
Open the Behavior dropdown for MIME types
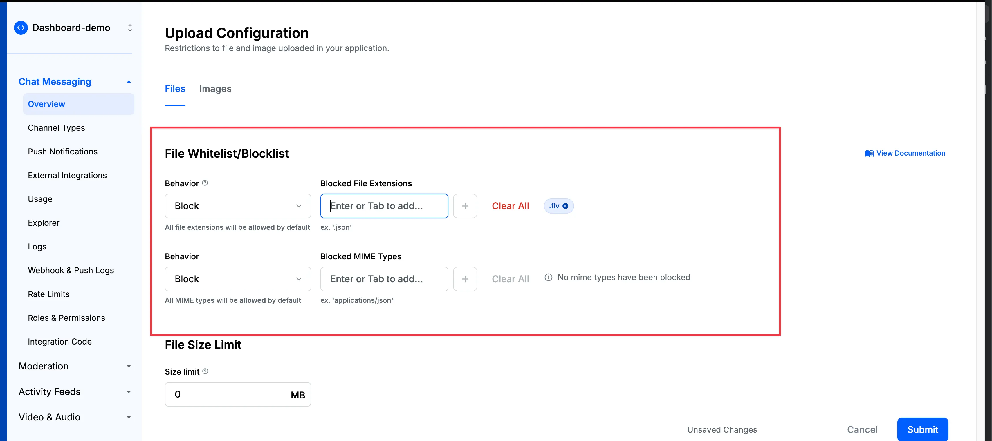[299, 279]
